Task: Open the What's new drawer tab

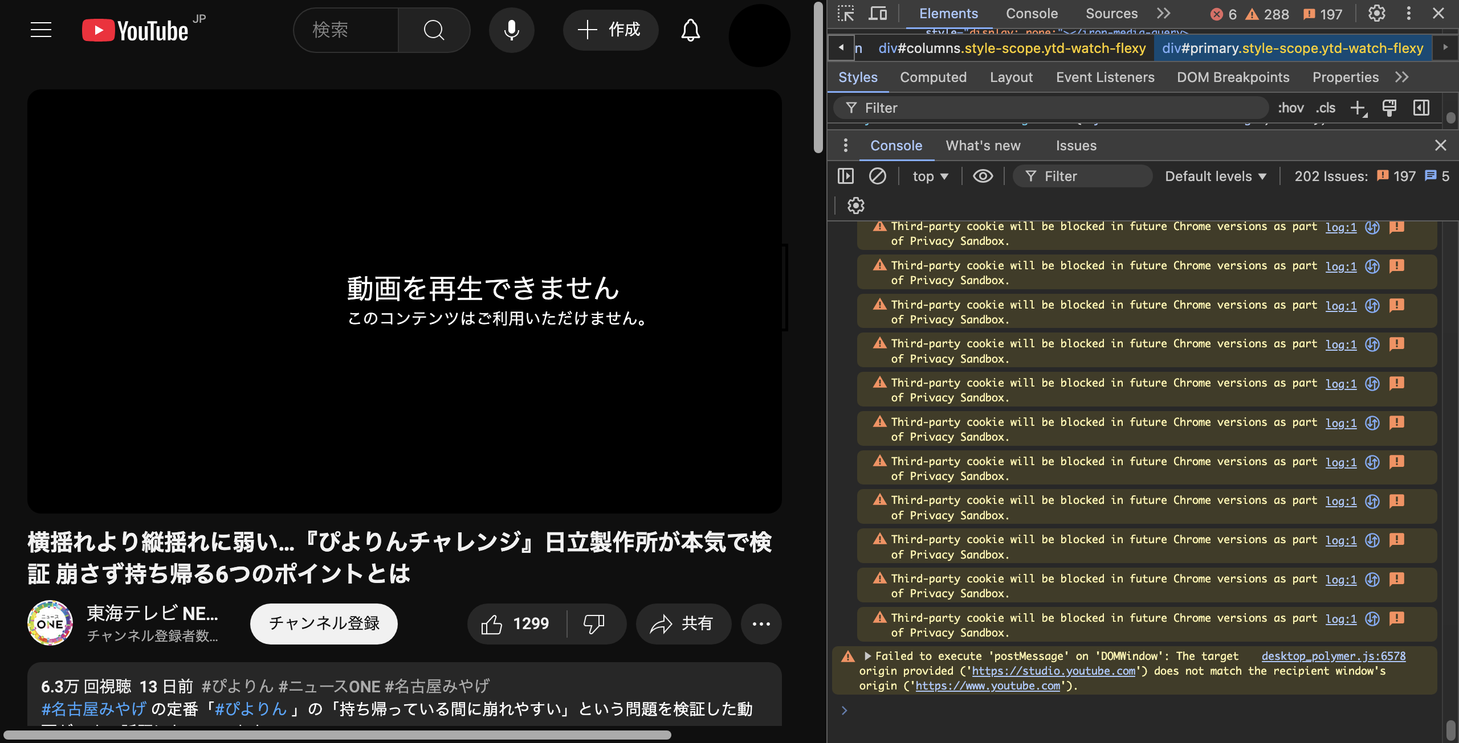Action: [x=983, y=146]
